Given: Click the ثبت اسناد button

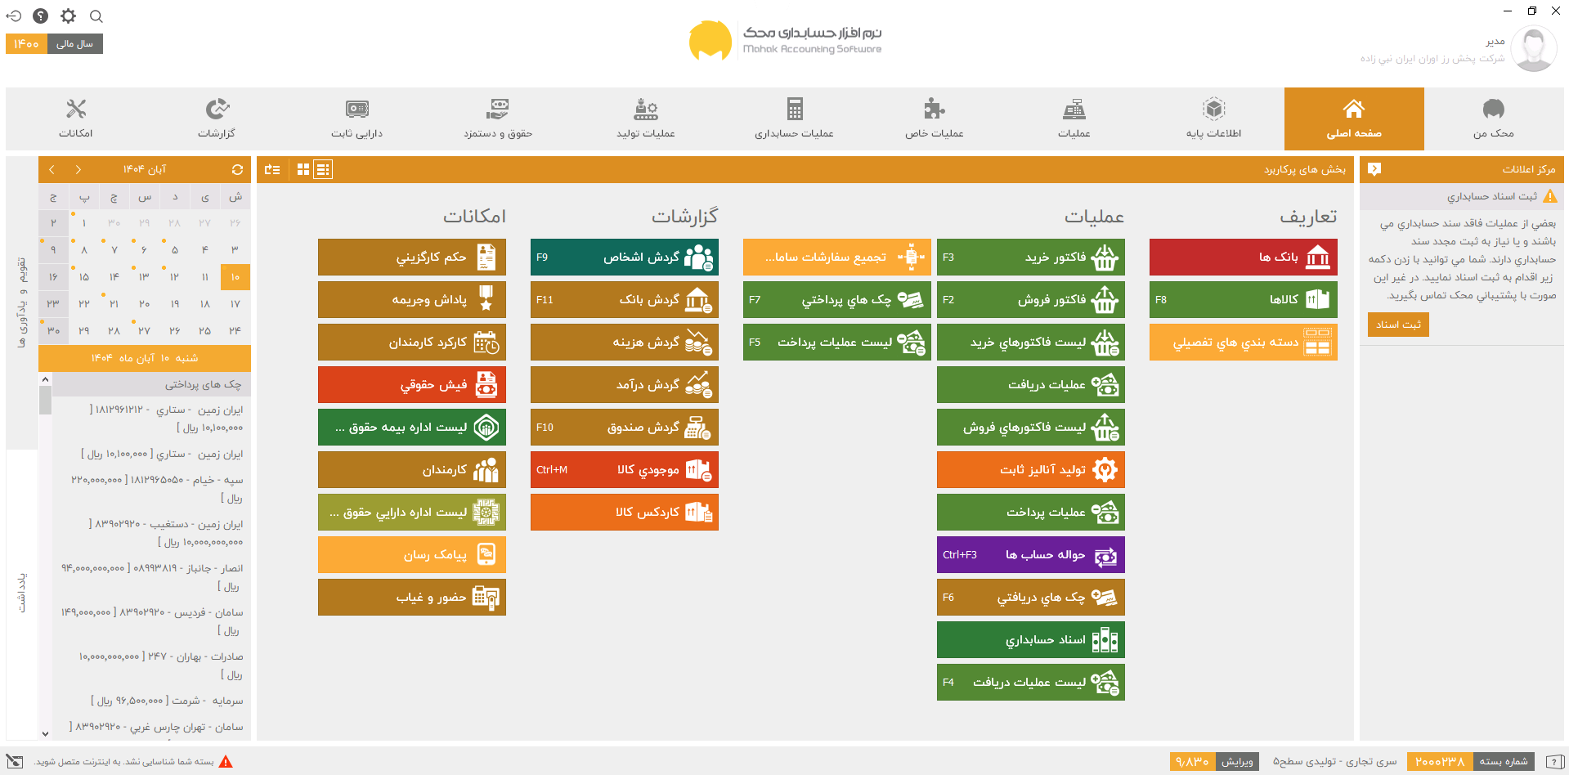Looking at the screenshot, I should pos(1397,325).
